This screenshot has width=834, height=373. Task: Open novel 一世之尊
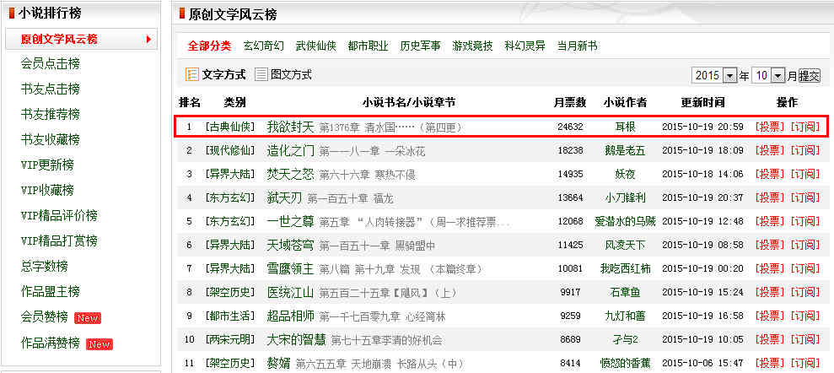point(290,221)
